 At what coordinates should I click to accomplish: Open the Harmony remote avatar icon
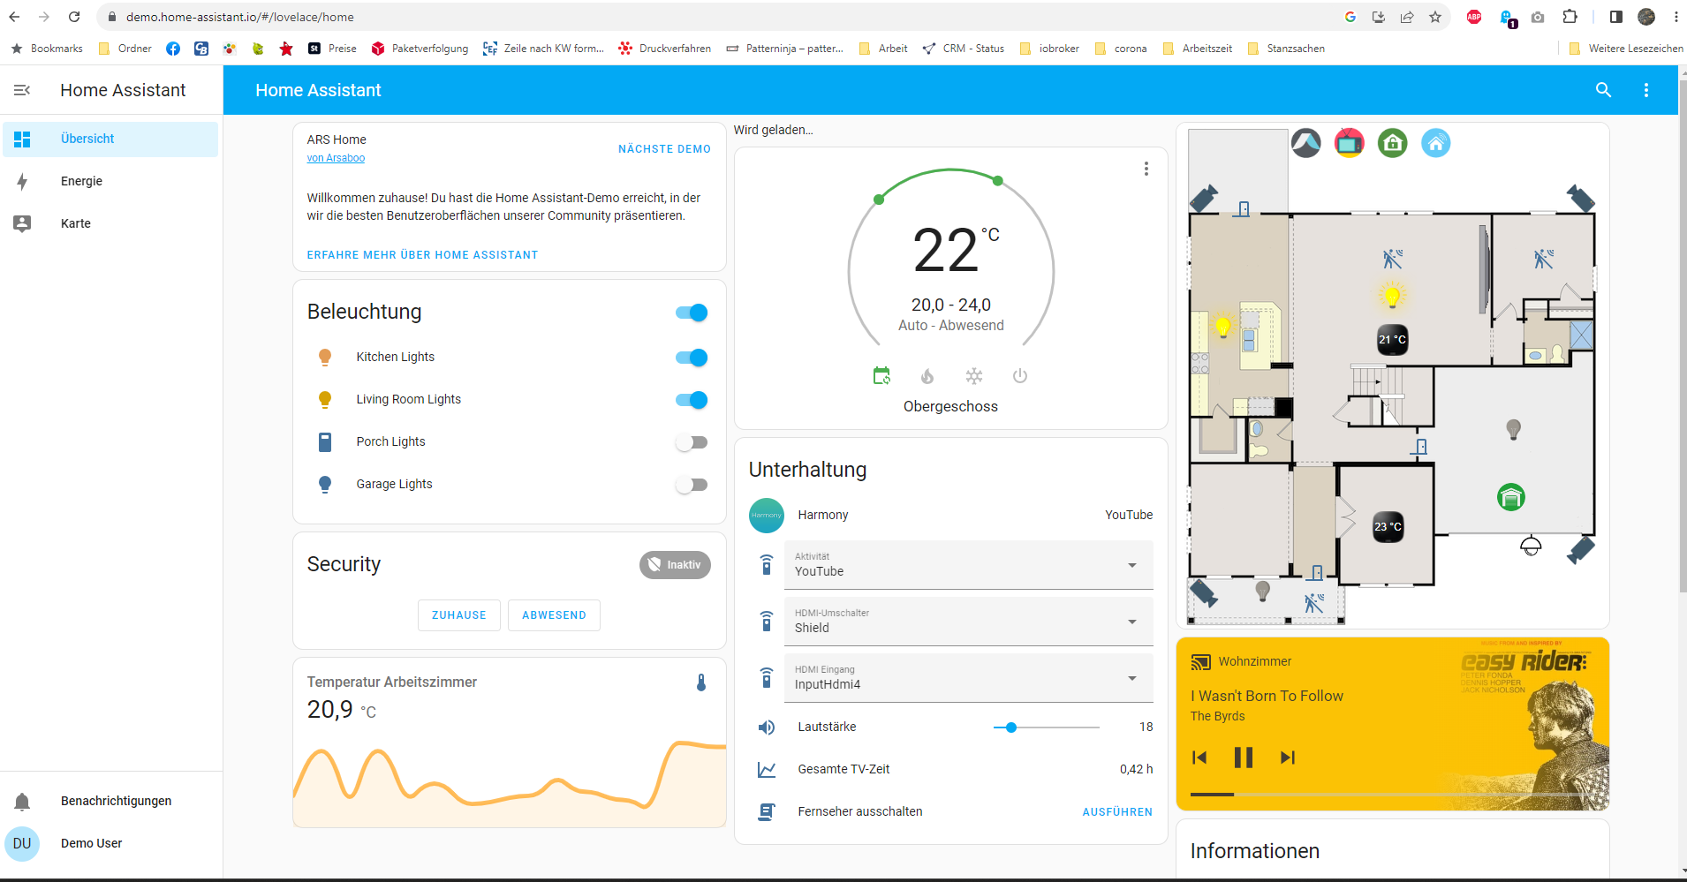coord(766,515)
